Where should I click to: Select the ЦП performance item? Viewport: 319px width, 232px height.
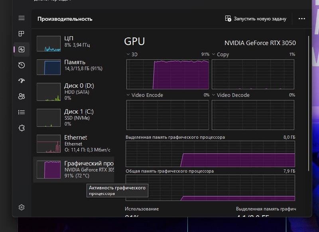pos(74,44)
